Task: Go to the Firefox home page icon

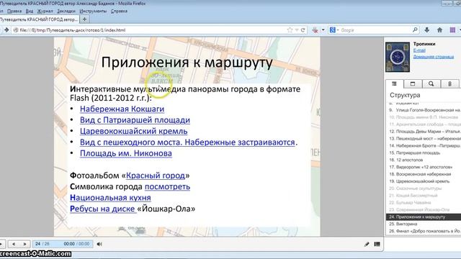Action: click(x=440, y=30)
